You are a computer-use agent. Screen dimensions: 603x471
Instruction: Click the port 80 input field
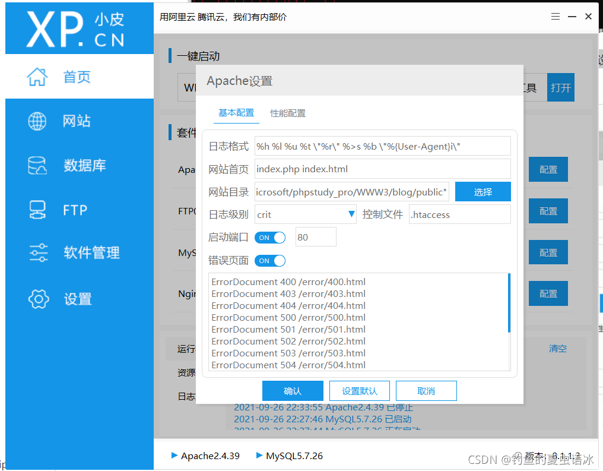click(x=316, y=237)
